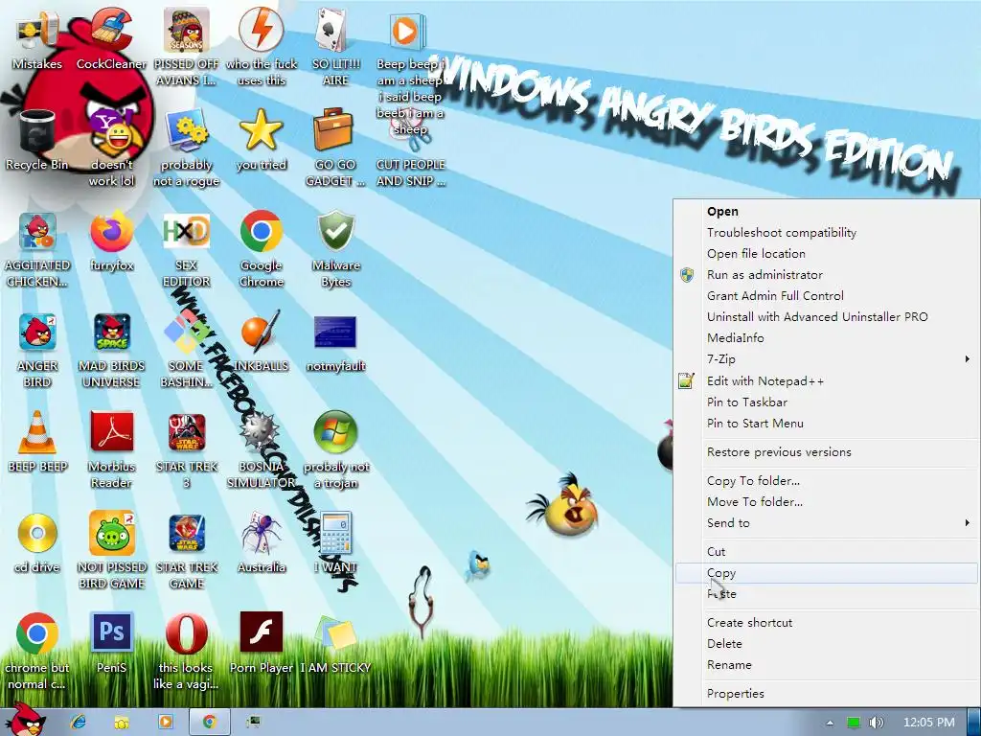Choose Copy in the context menu

click(825, 573)
